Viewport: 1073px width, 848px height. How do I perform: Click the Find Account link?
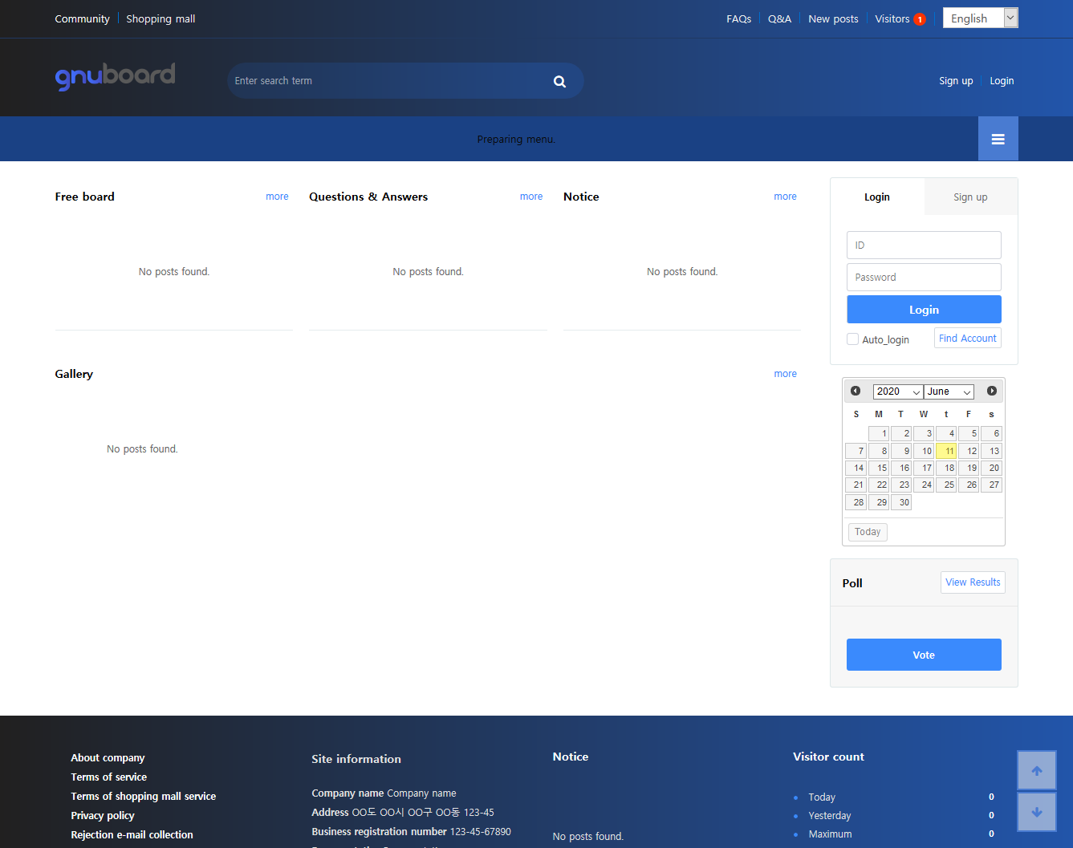tap(967, 339)
